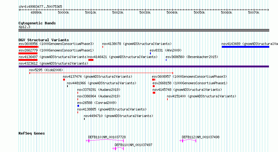Image resolution: width=278 pixels, height=152 pixels.
Task: Click the blue nsv4143489 variant bar
Action: click(x=246, y=47)
